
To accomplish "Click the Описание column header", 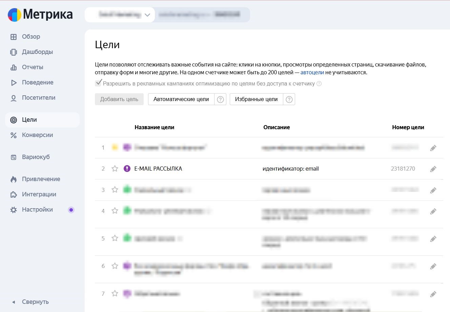I will tap(277, 127).
